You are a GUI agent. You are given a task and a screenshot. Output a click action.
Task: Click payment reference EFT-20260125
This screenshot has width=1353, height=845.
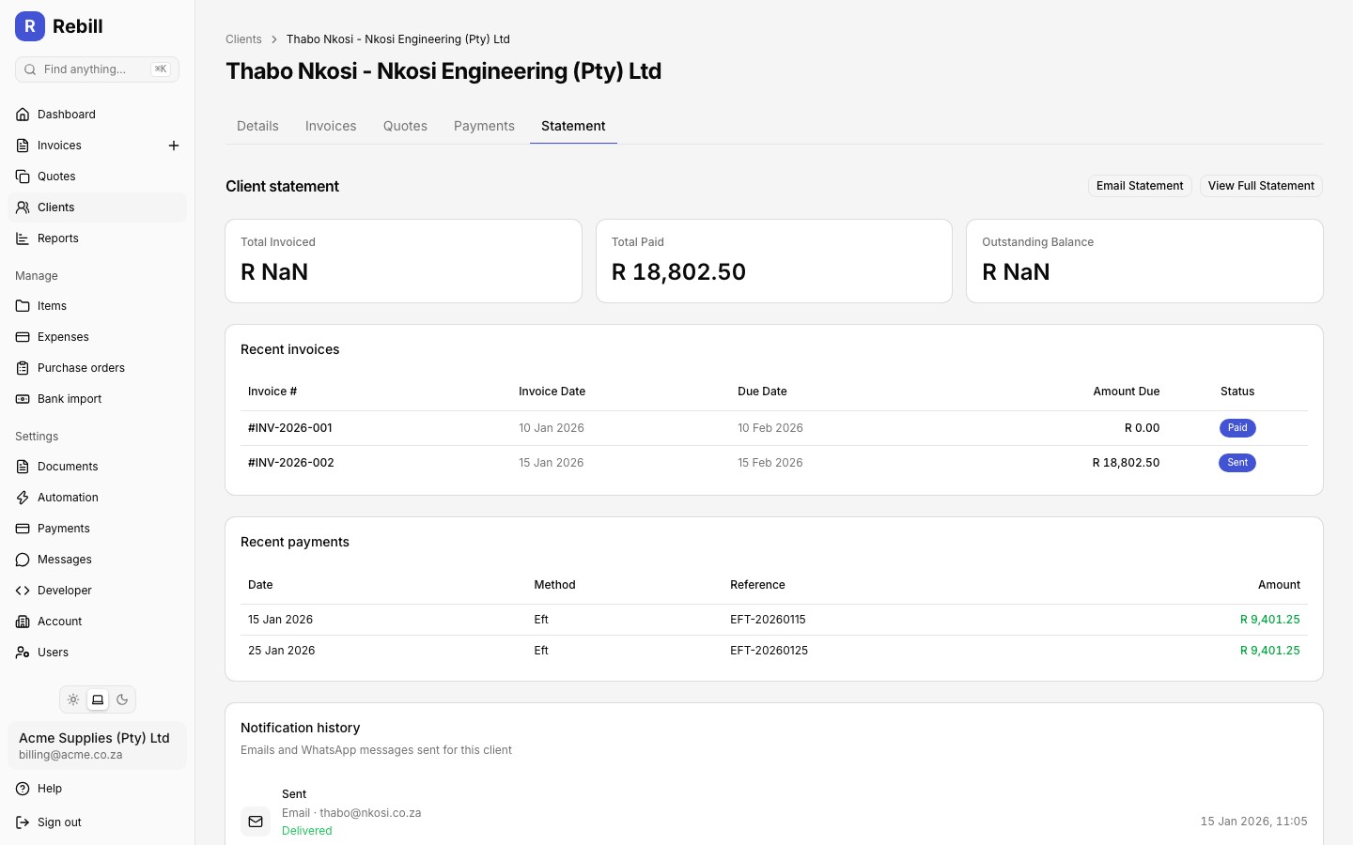(769, 651)
